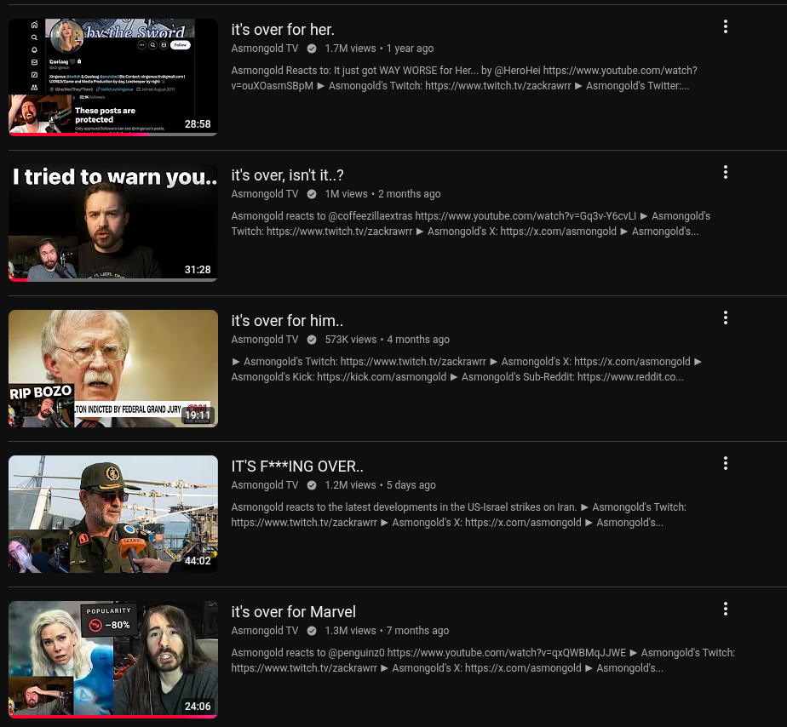The image size is (787, 727).
Task: Click the Popularity -80% Marvel thumbnail
Action: coord(113,659)
